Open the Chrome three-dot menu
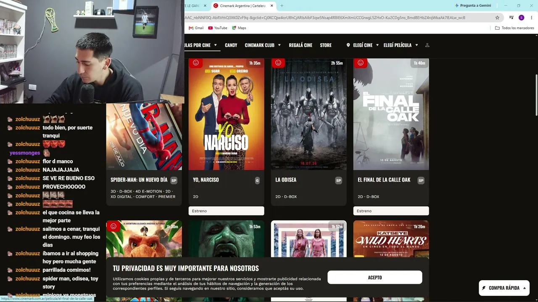This screenshot has height=302, width=538. [531, 18]
